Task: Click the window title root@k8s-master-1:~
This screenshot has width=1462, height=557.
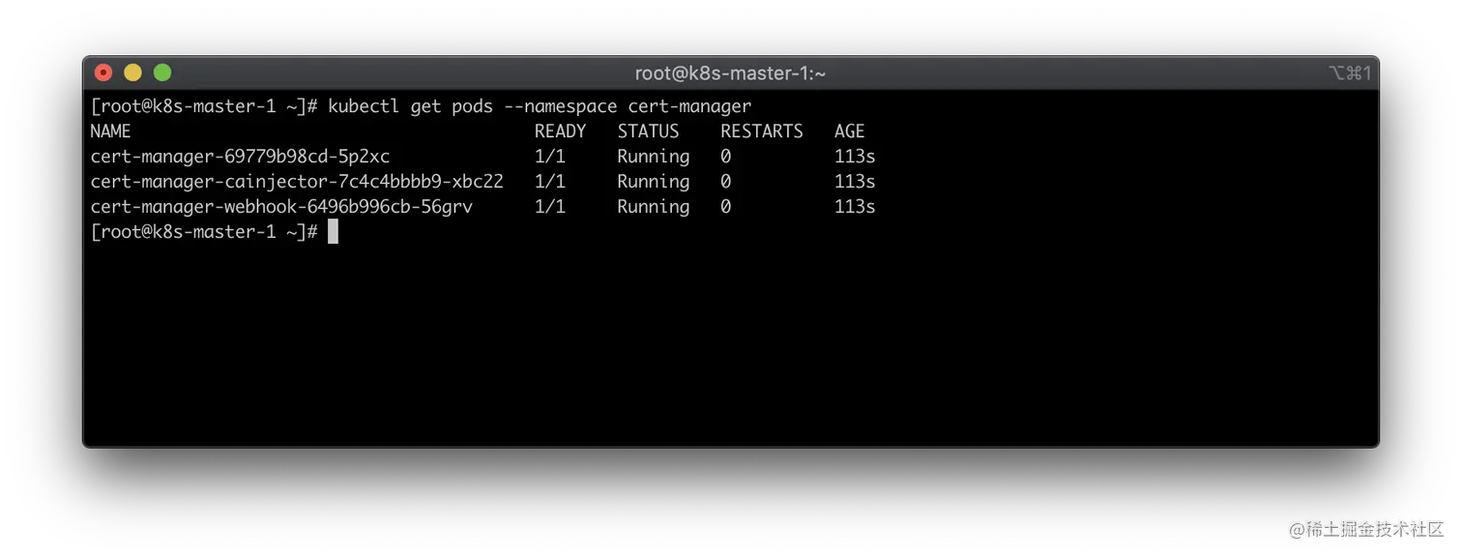Action: [730, 73]
